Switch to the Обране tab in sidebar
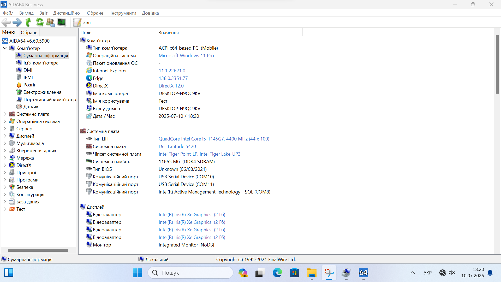This screenshot has width=501, height=282. 29,33
